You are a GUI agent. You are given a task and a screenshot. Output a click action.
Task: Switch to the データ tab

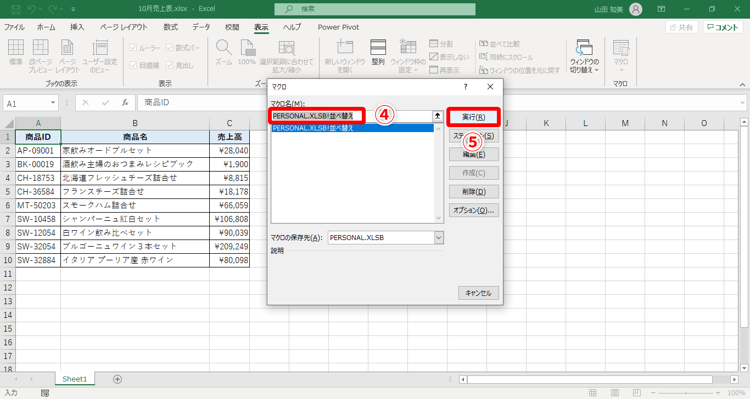201,27
